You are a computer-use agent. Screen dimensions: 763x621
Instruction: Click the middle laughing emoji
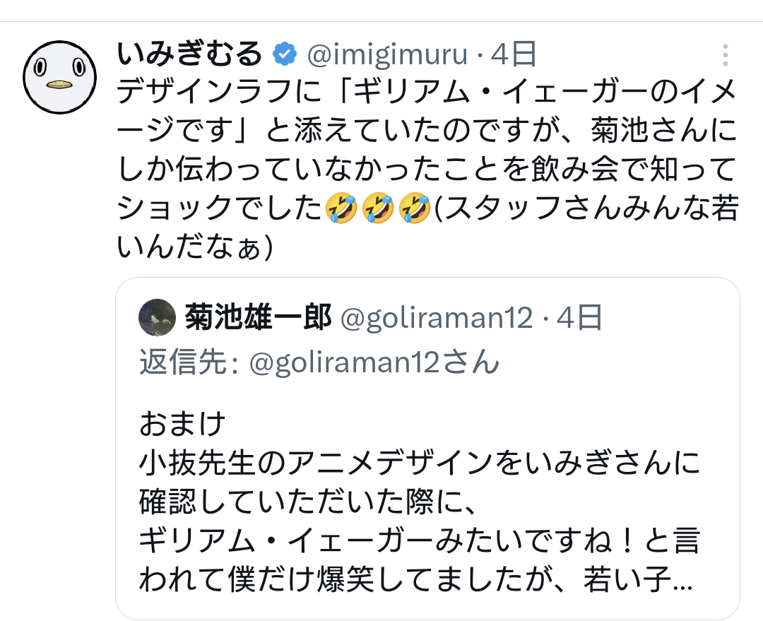point(378,208)
